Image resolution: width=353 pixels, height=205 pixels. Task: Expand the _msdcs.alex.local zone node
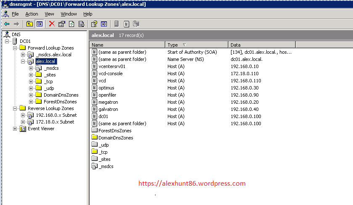coord(23,55)
